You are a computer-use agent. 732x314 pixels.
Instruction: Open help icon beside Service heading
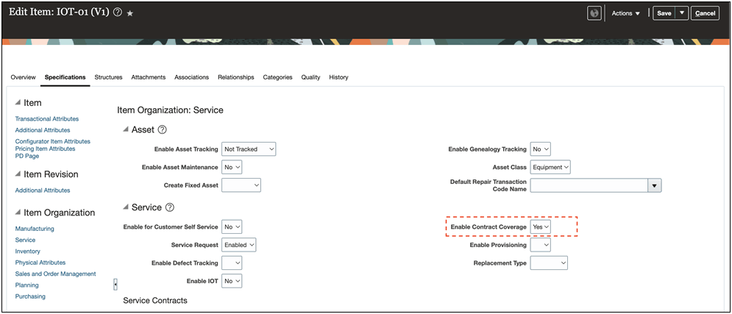click(170, 207)
